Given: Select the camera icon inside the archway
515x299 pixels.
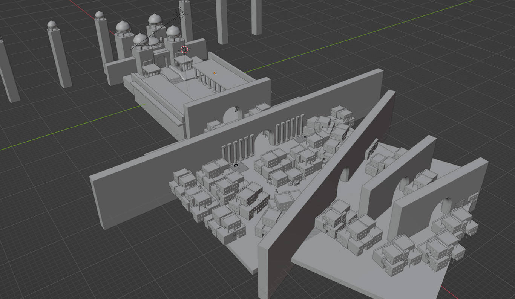Looking at the screenshot, I should click(x=236, y=110).
